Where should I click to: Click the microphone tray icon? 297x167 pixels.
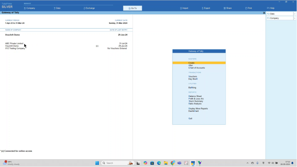(x=257, y=163)
